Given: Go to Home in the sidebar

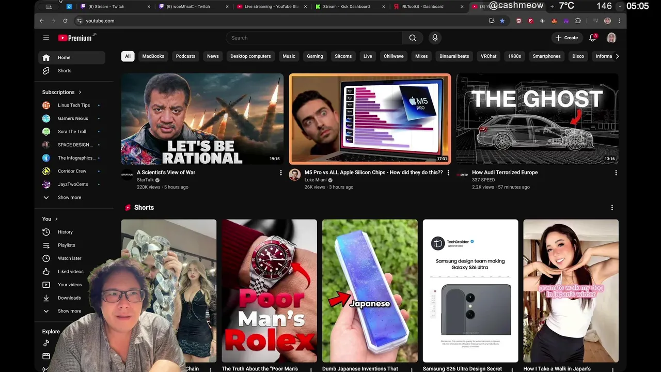Looking at the screenshot, I should click(x=72, y=57).
